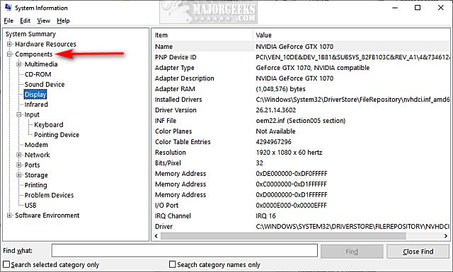This screenshot has height=272, width=453.
Task: Expand the Software Environment node
Action: pyautogui.click(x=9, y=215)
